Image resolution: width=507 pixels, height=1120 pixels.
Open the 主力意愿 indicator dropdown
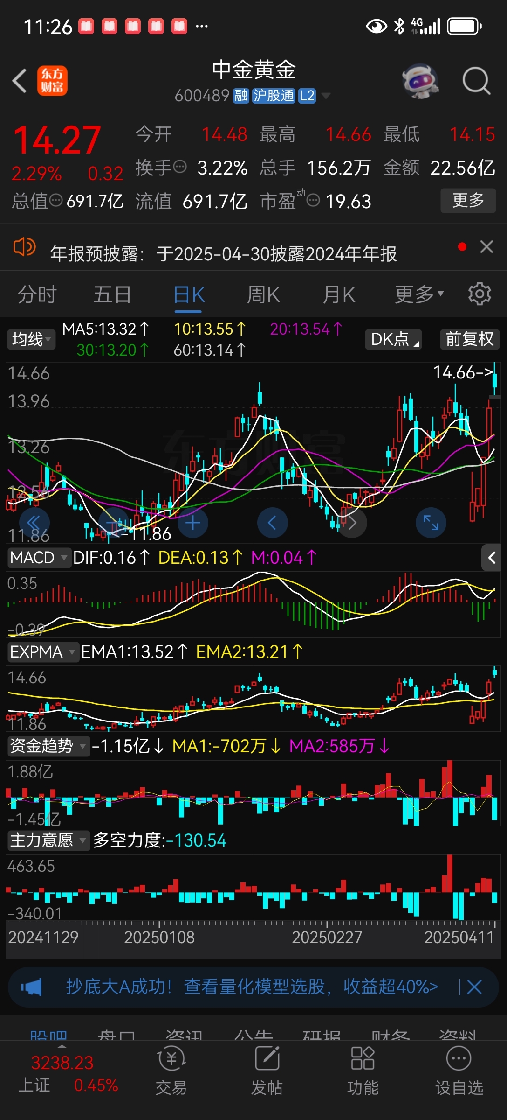48,840
